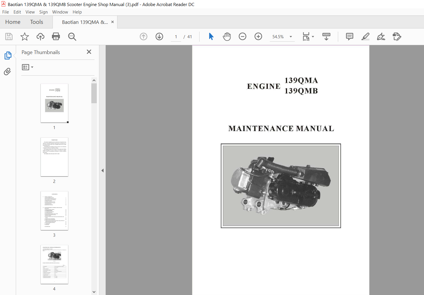Viewport: 424px width, 295px height.
Task: Open the Sign menu
Action: (x=43, y=12)
